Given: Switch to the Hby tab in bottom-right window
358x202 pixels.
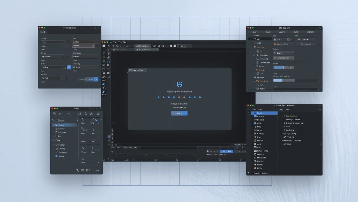Looking at the screenshot, I should tap(288, 109).
